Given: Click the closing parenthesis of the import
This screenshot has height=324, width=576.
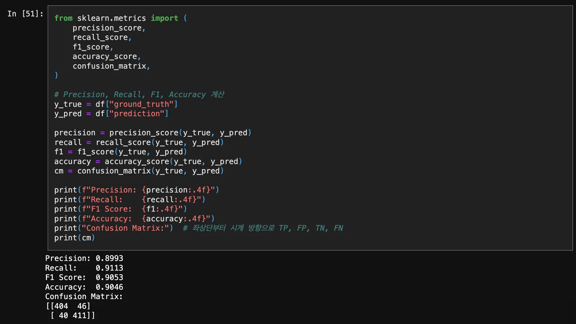Looking at the screenshot, I should pyautogui.click(x=56, y=75).
